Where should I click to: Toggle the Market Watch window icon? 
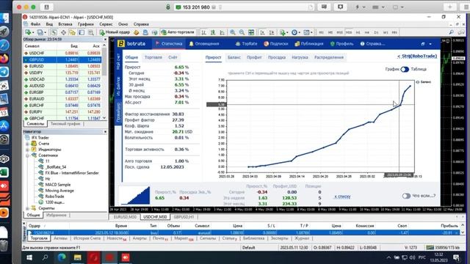tap(54, 32)
